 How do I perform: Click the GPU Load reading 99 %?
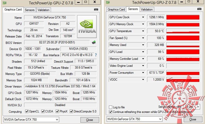coord(156,52)
